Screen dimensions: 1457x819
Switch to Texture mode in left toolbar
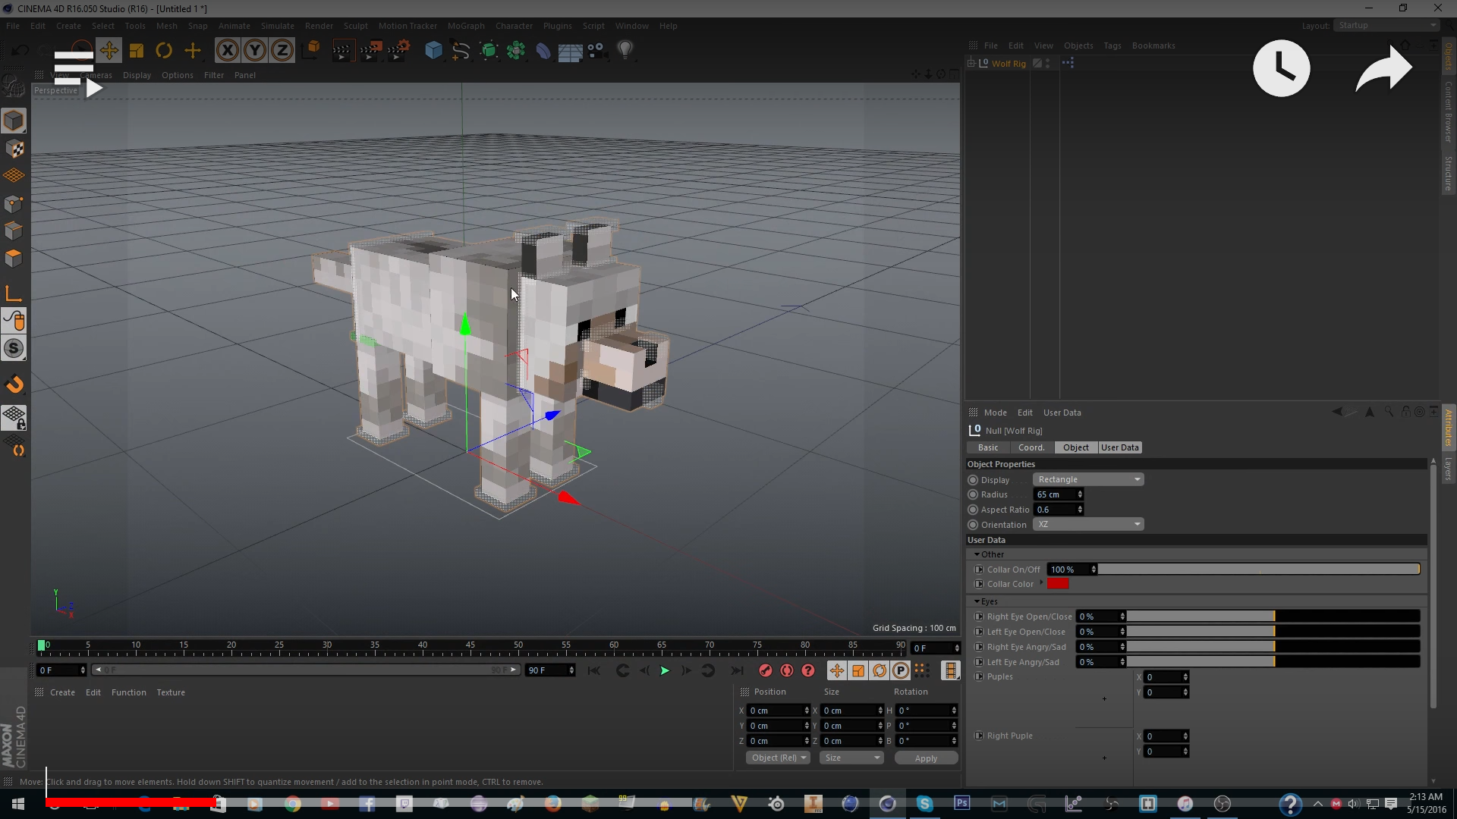14,149
